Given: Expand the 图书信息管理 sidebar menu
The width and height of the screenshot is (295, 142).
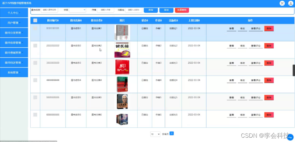Looking at the screenshot, I should pos(14,43).
